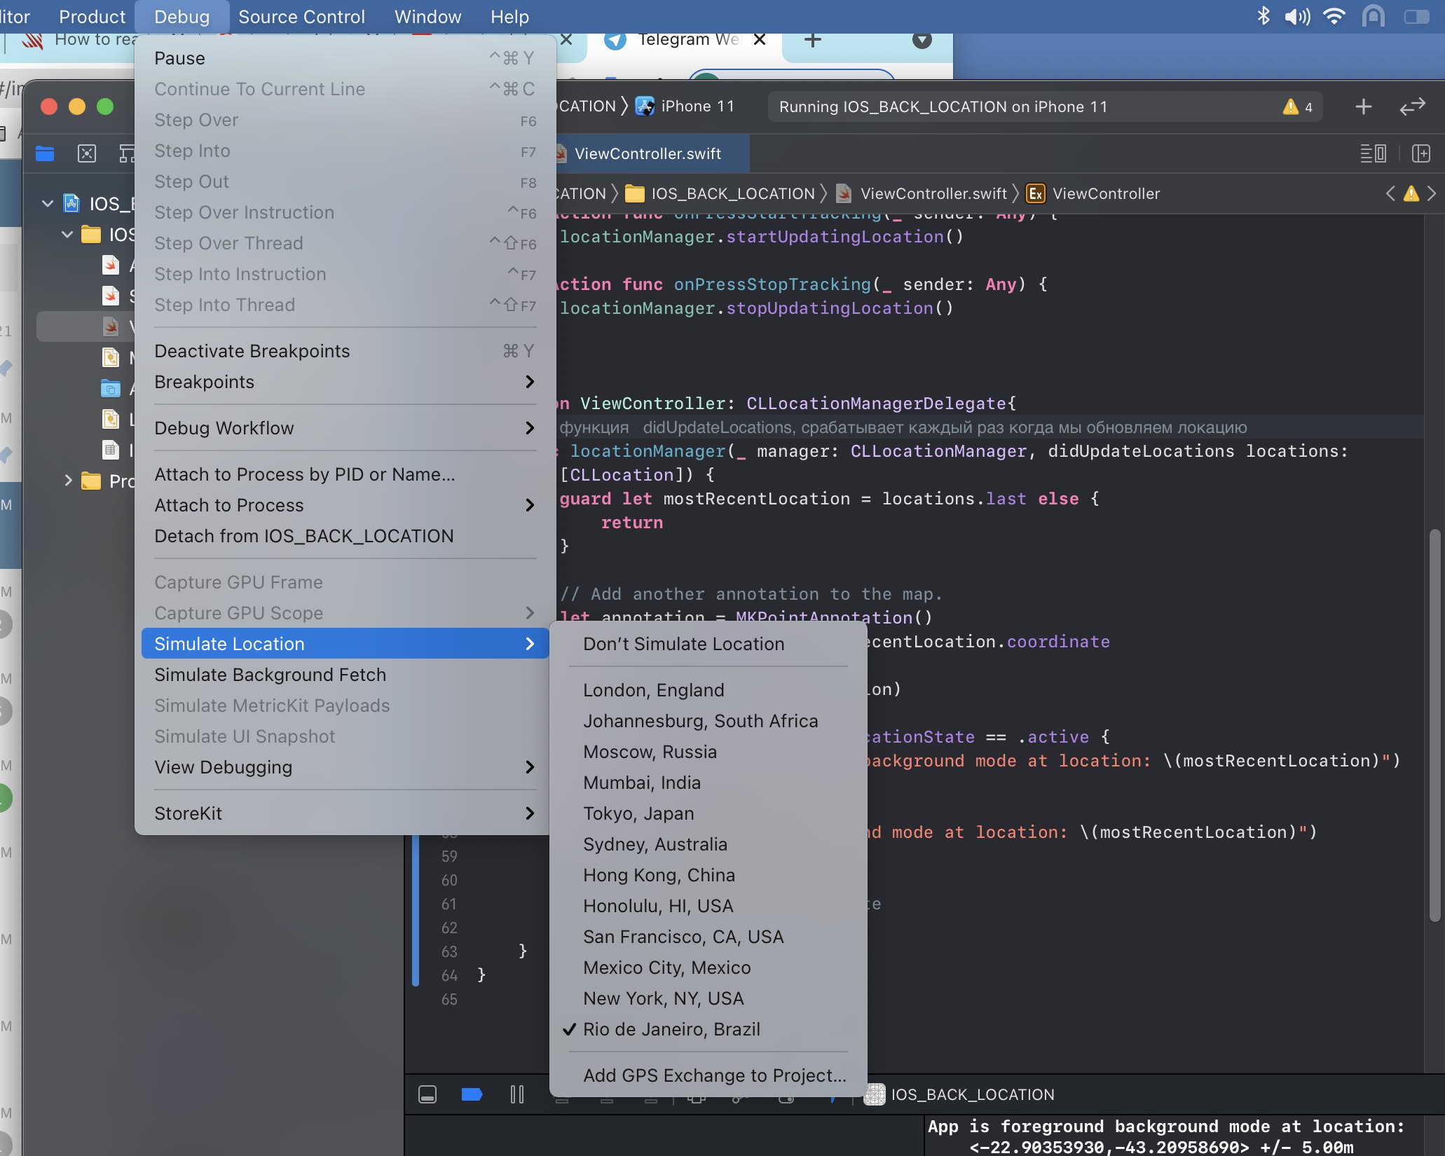Open the sound volume menu bar icon

point(1296,16)
